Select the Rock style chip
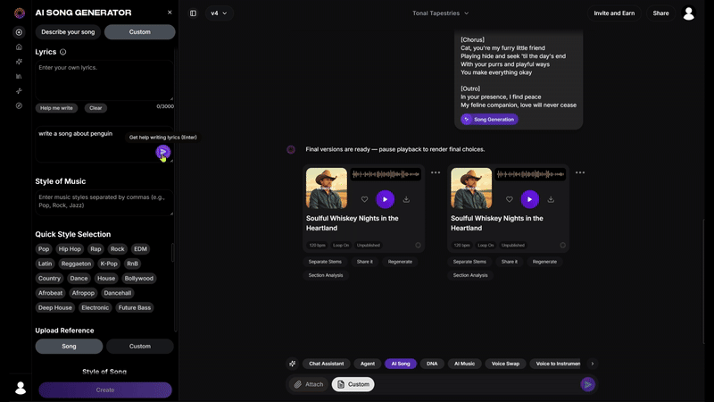Viewport: 714px width, 402px height. (118, 249)
